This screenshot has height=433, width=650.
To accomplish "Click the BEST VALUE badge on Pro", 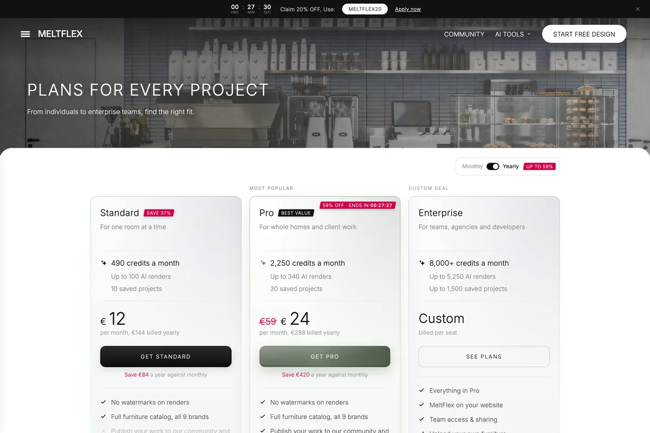I will click(296, 213).
